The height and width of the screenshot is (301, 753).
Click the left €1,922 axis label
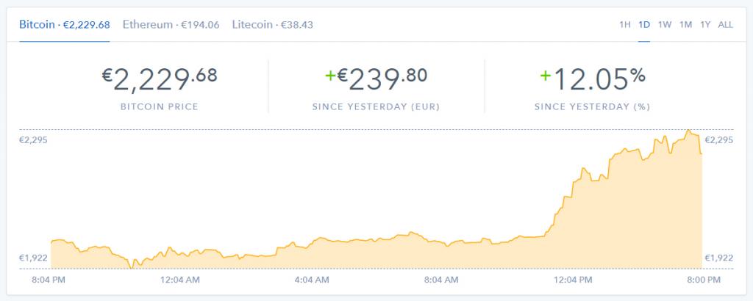click(x=33, y=258)
